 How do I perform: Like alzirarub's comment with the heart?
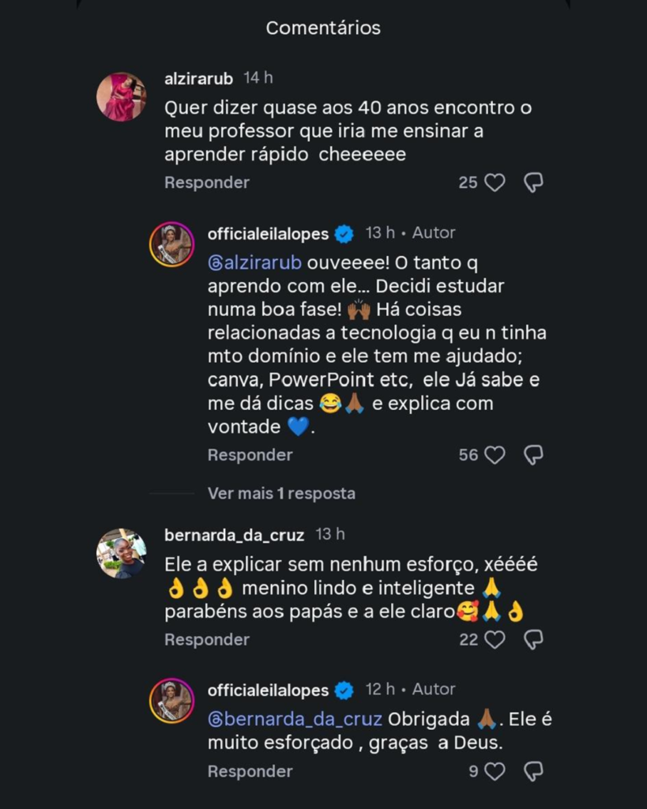tap(495, 183)
